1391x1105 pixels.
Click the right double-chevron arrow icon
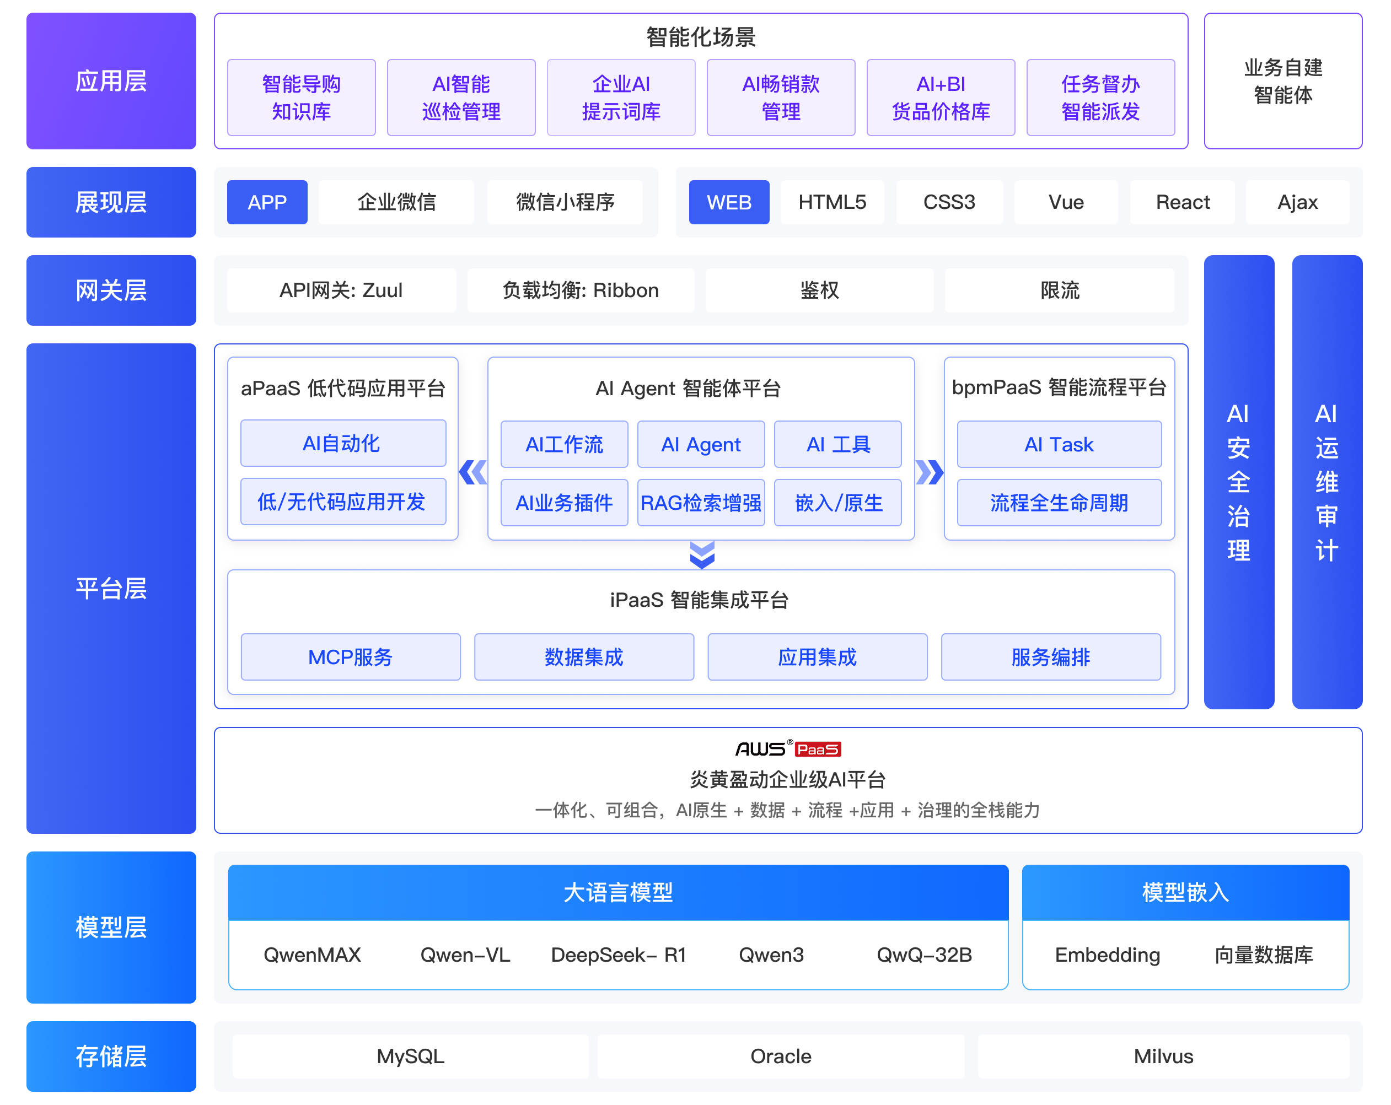pos(930,472)
